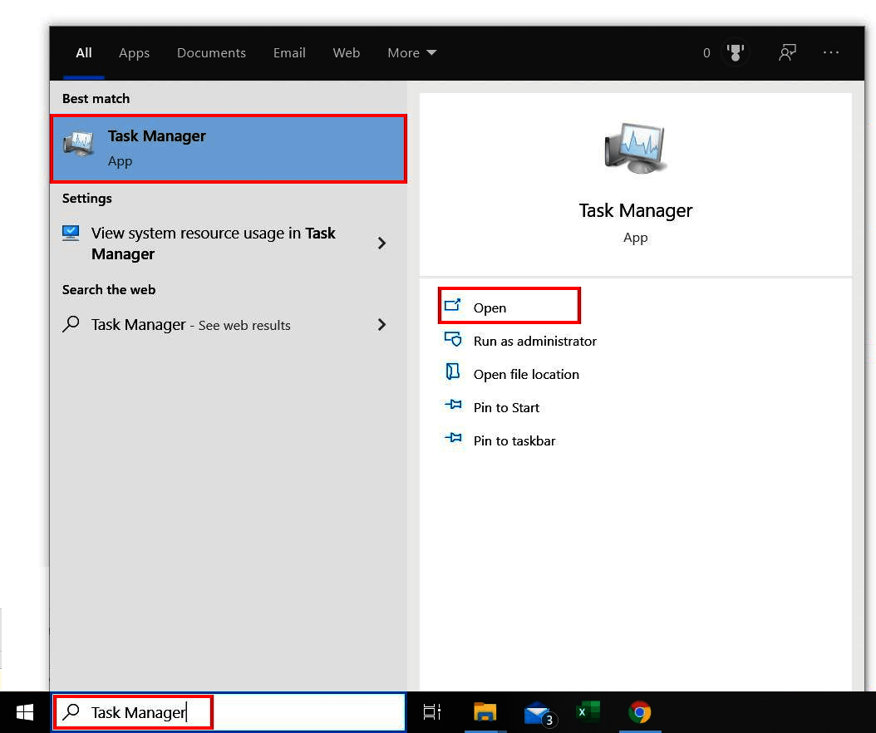Viewport: 876px width, 733px height.
Task: Switch to the Email tab
Action: pos(289,52)
